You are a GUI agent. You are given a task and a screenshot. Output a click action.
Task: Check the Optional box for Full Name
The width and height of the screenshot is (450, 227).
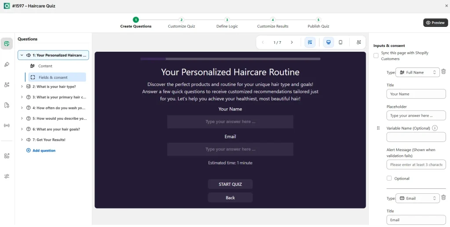click(389, 178)
